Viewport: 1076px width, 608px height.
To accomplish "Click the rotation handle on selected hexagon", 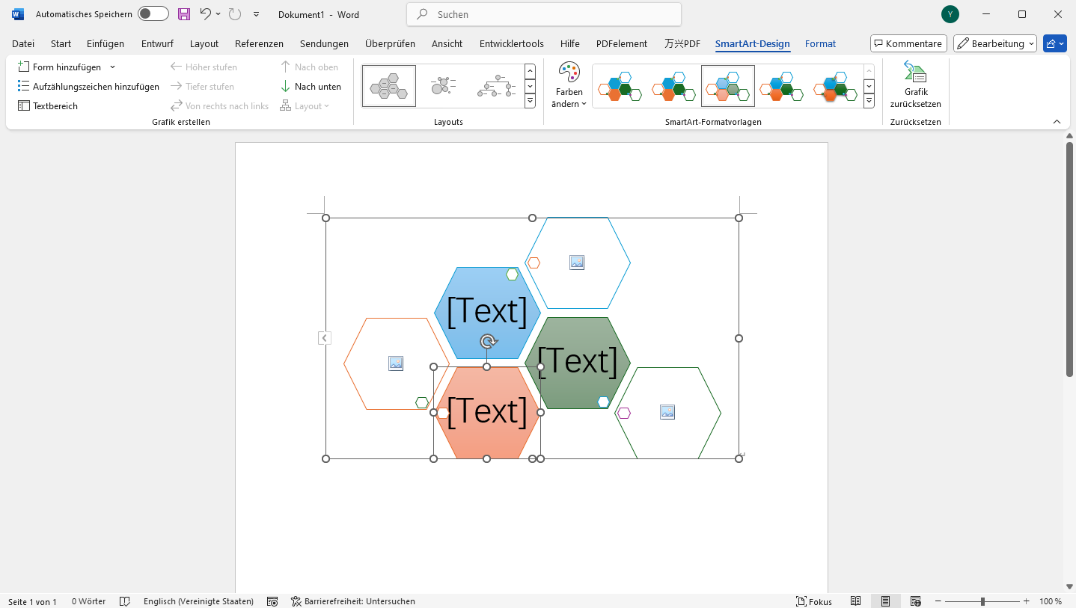I will tap(487, 342).
